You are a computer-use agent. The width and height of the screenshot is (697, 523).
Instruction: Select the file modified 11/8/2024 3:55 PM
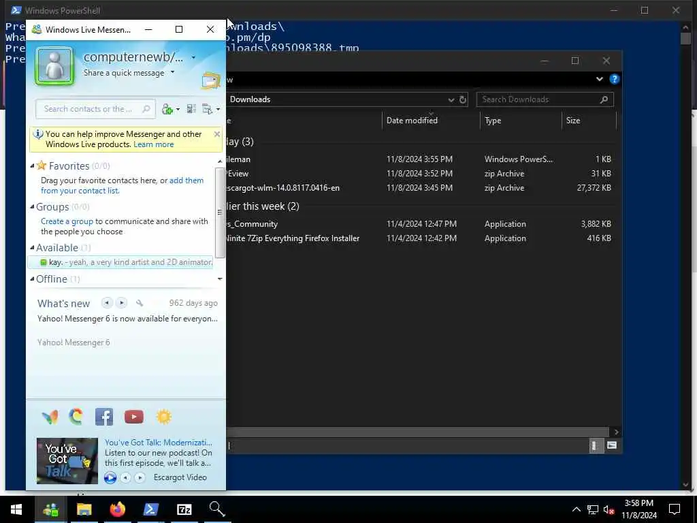(x=419, y=159)
